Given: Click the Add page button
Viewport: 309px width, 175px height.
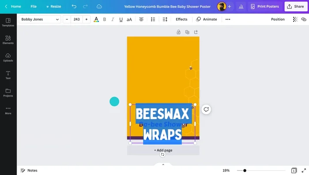Looking at the screenshot, I should point(163,150).
